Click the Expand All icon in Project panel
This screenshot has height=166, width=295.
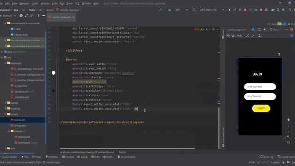27,15
